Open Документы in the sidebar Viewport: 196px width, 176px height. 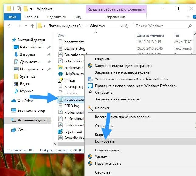click(30, 62)
